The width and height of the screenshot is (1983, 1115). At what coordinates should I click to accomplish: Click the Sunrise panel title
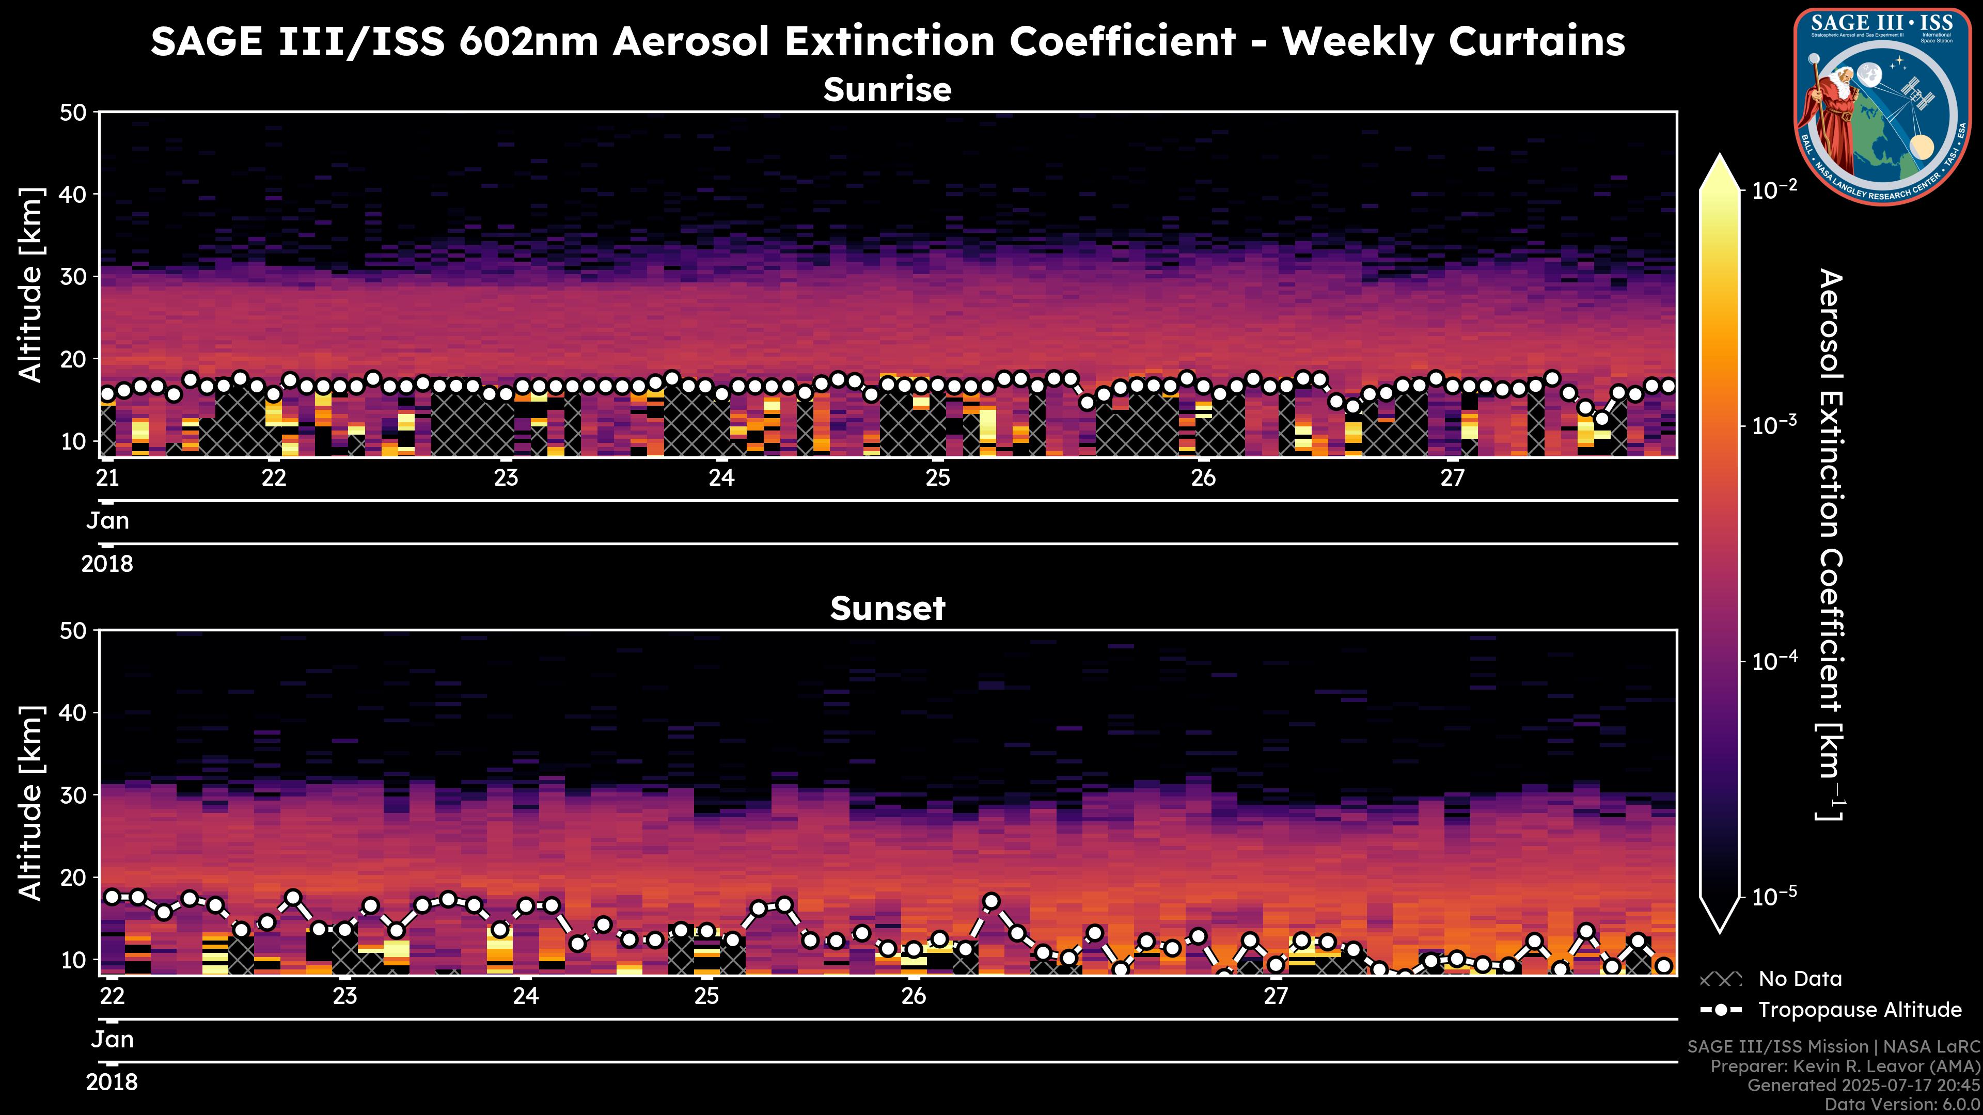[x=888, y=90]
